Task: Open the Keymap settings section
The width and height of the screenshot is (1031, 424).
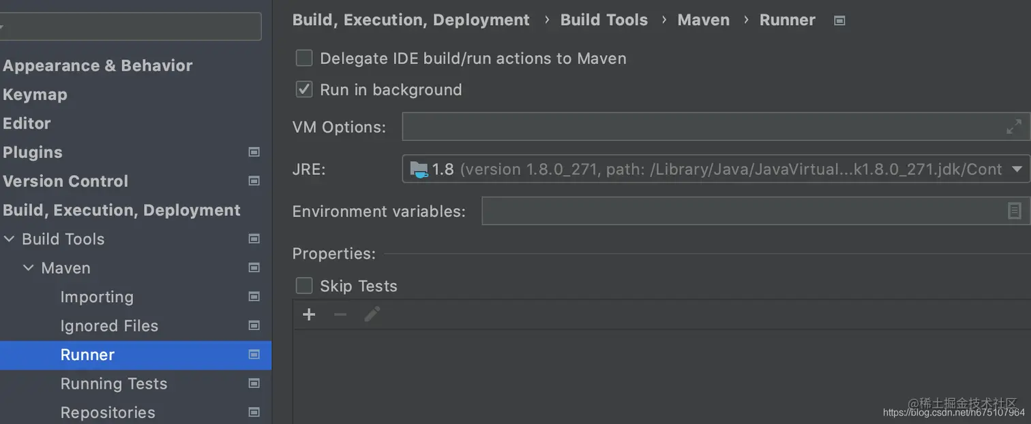Action: [x=35, y=95]
